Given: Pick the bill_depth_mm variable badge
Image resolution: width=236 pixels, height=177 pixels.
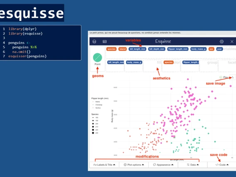Looking at the screenshot, I should click(x=157, y=49).
